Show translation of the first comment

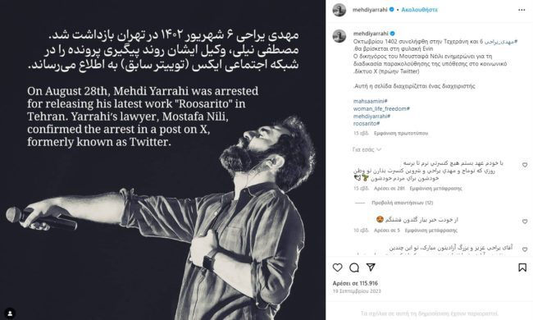pos(435,189)
